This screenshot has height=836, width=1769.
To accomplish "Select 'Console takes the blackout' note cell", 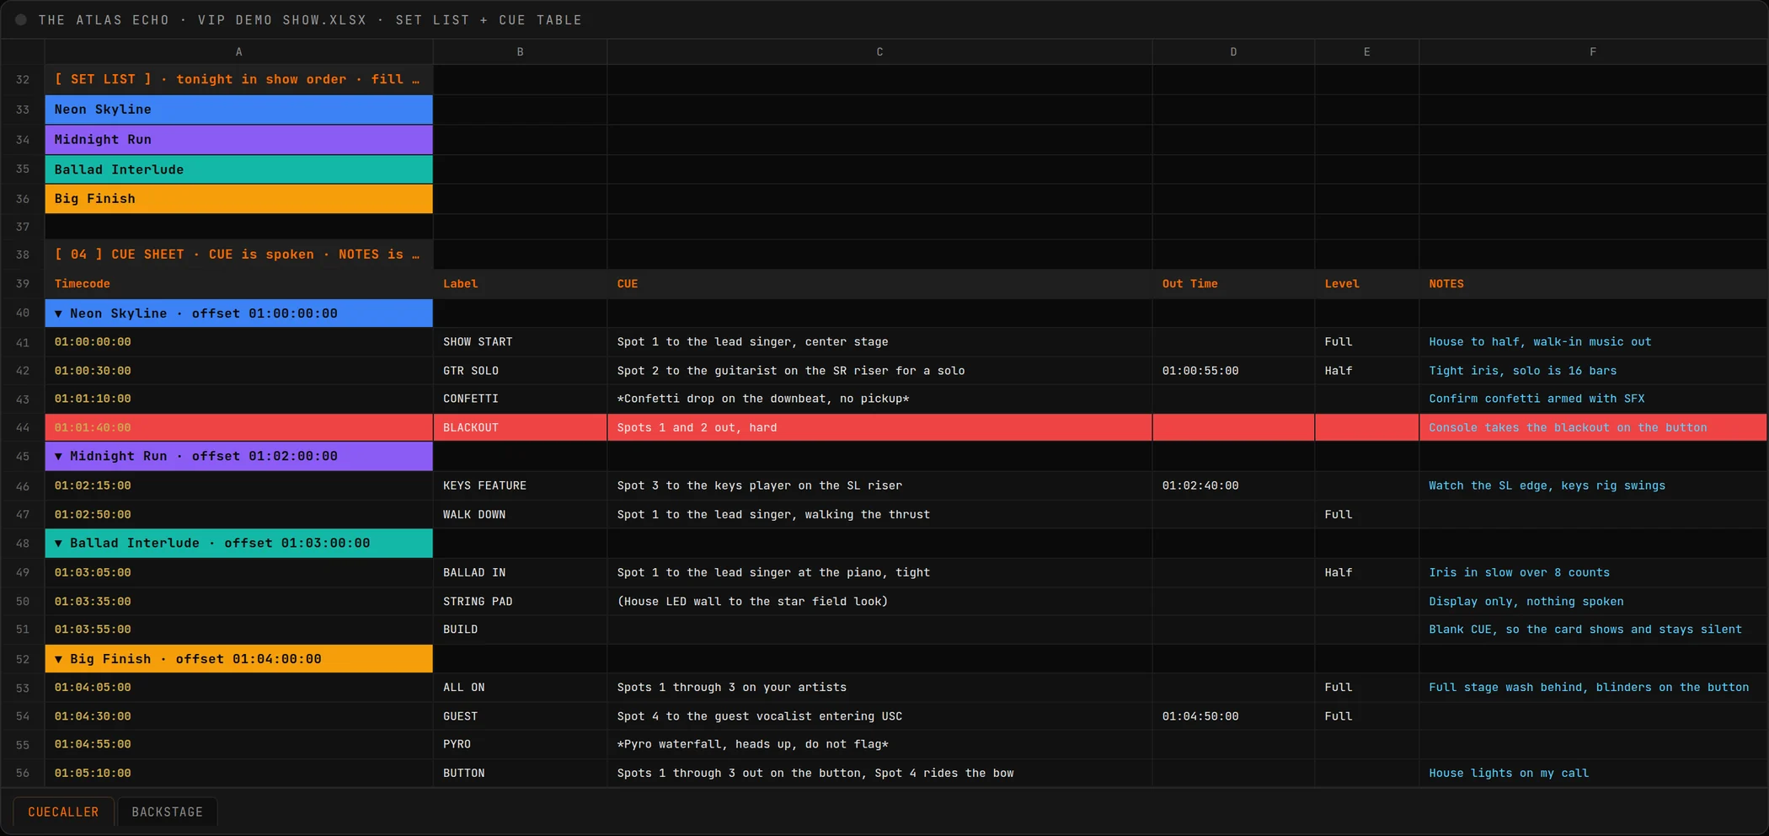I will (x=1593, y=427).
